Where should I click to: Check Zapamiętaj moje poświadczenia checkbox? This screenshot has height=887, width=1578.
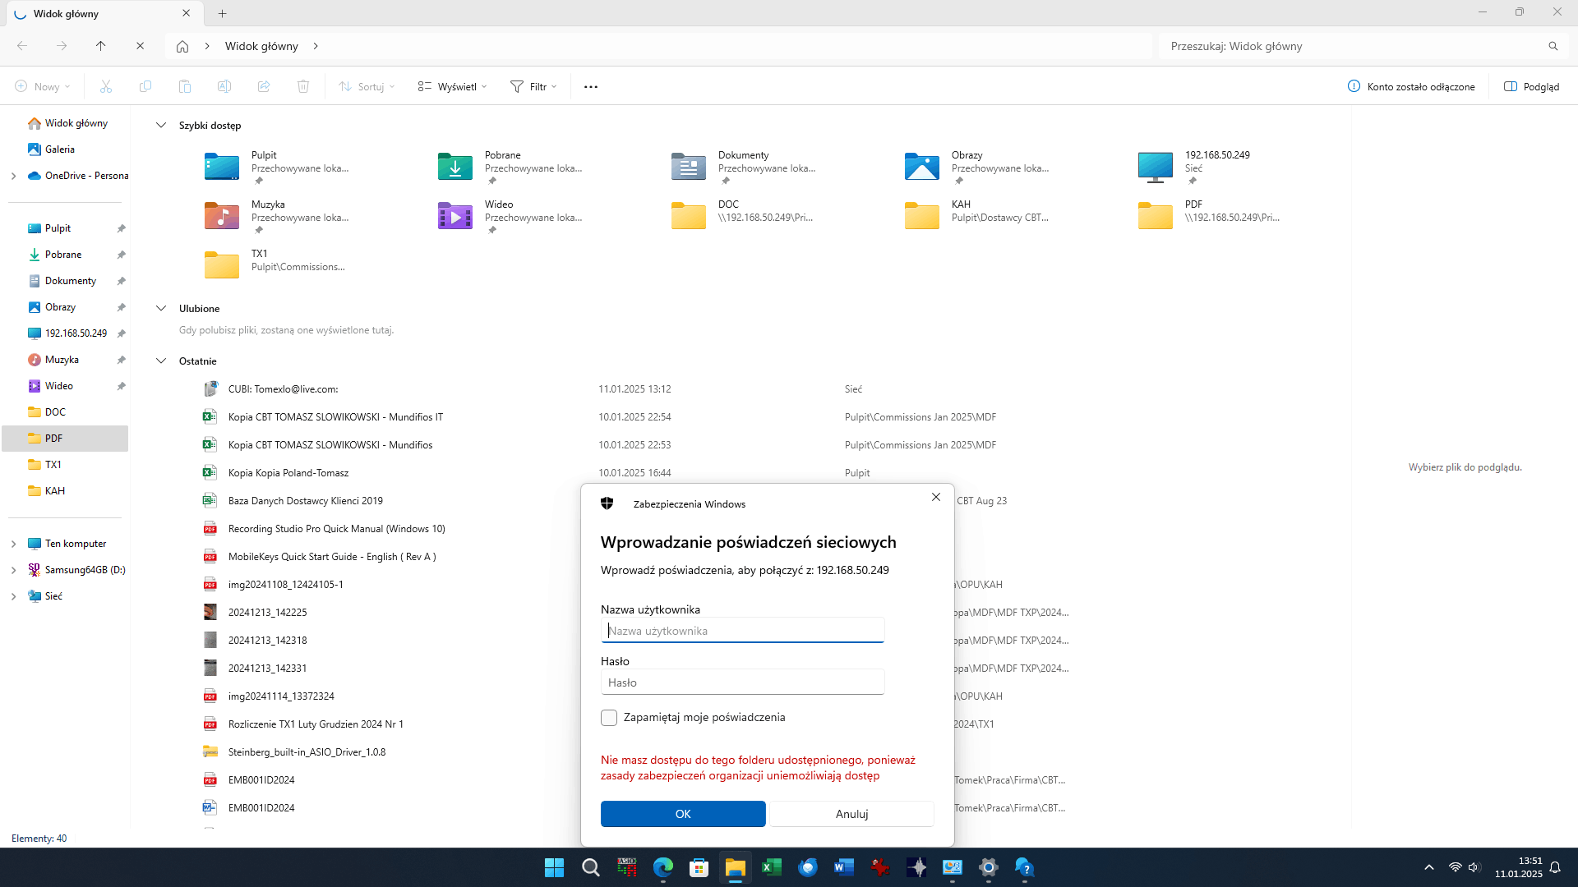coord(609,718)
